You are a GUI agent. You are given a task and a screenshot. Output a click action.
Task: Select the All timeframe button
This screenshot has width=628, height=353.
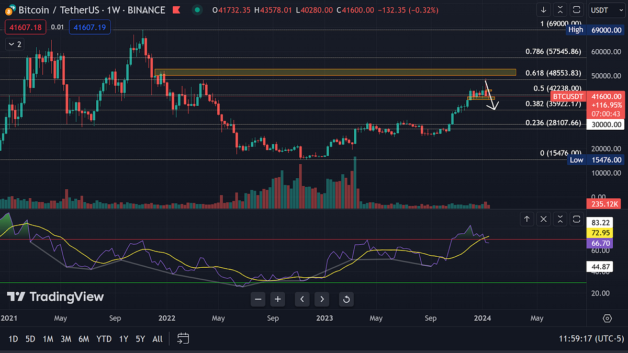(157, 339)
